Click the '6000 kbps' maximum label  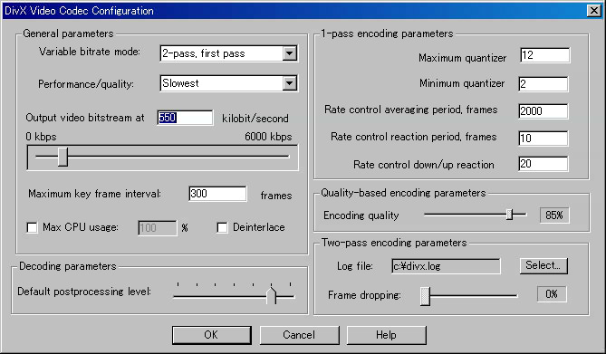[x=268, y=137]
